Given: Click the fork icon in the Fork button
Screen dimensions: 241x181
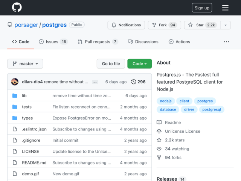Looking at the screenshot, I should click(x=154, y=25).
